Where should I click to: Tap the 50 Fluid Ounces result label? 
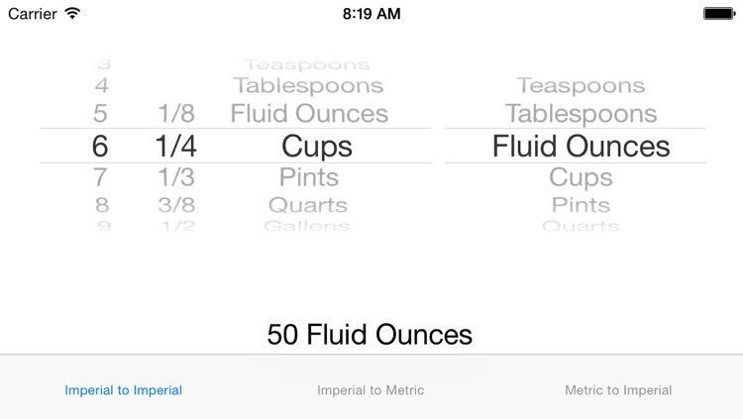click(370, 335)
